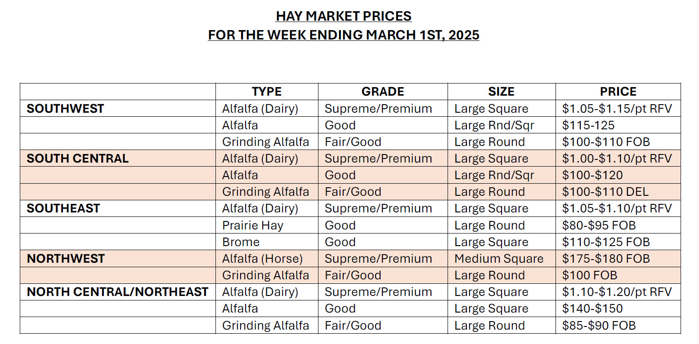Click the $85-$90 FOB price
Screen dimensions: 699x344
(x=599, y=326)
